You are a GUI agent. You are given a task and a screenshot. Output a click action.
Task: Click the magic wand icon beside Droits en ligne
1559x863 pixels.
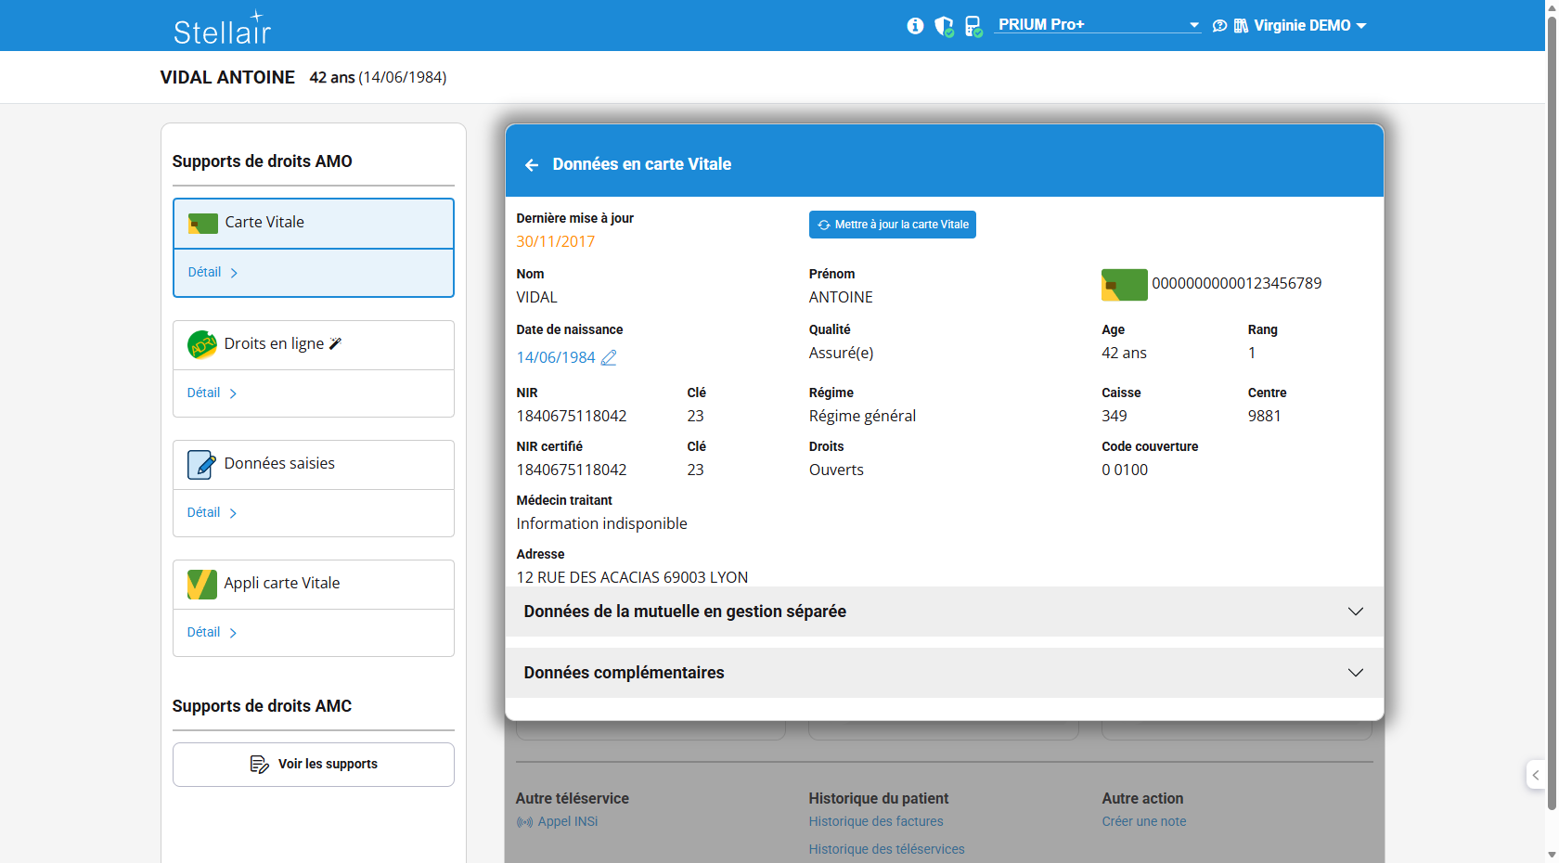coord(335,343)
